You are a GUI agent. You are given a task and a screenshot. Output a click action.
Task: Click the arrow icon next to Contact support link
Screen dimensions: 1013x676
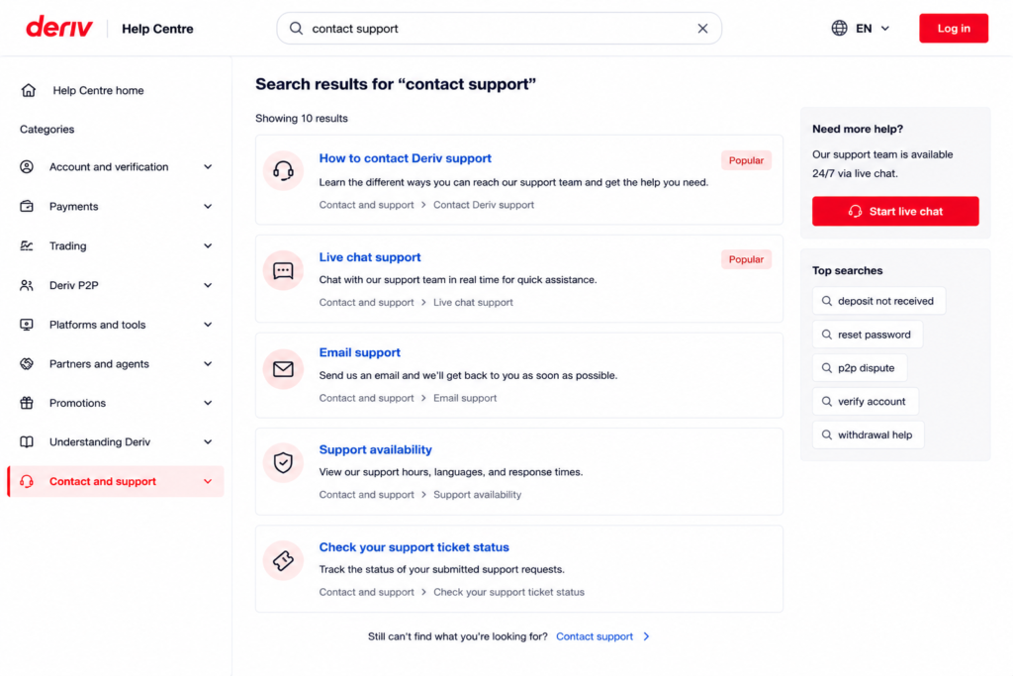pos(646,636)
